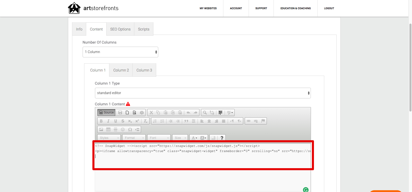Click the Unlink icon

pyautogui.click(x=256, y=121)
